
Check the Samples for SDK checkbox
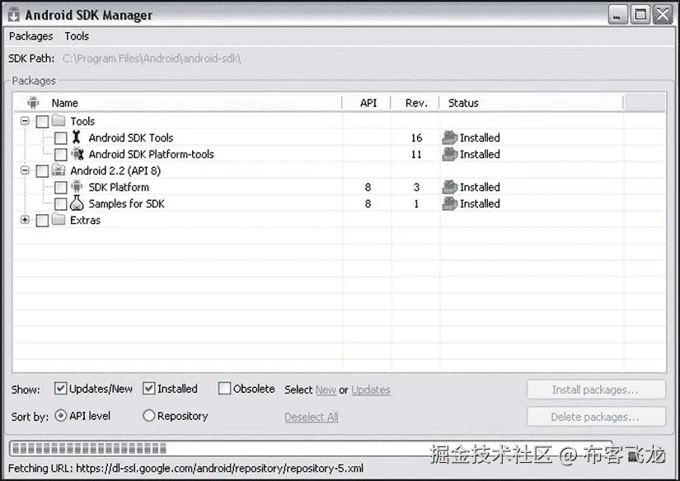61,203
